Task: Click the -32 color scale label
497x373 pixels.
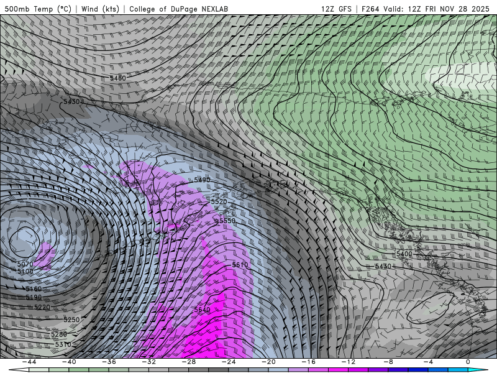Action: point(148,362)
